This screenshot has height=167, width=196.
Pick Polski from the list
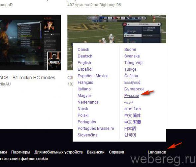tap(83, 115)
